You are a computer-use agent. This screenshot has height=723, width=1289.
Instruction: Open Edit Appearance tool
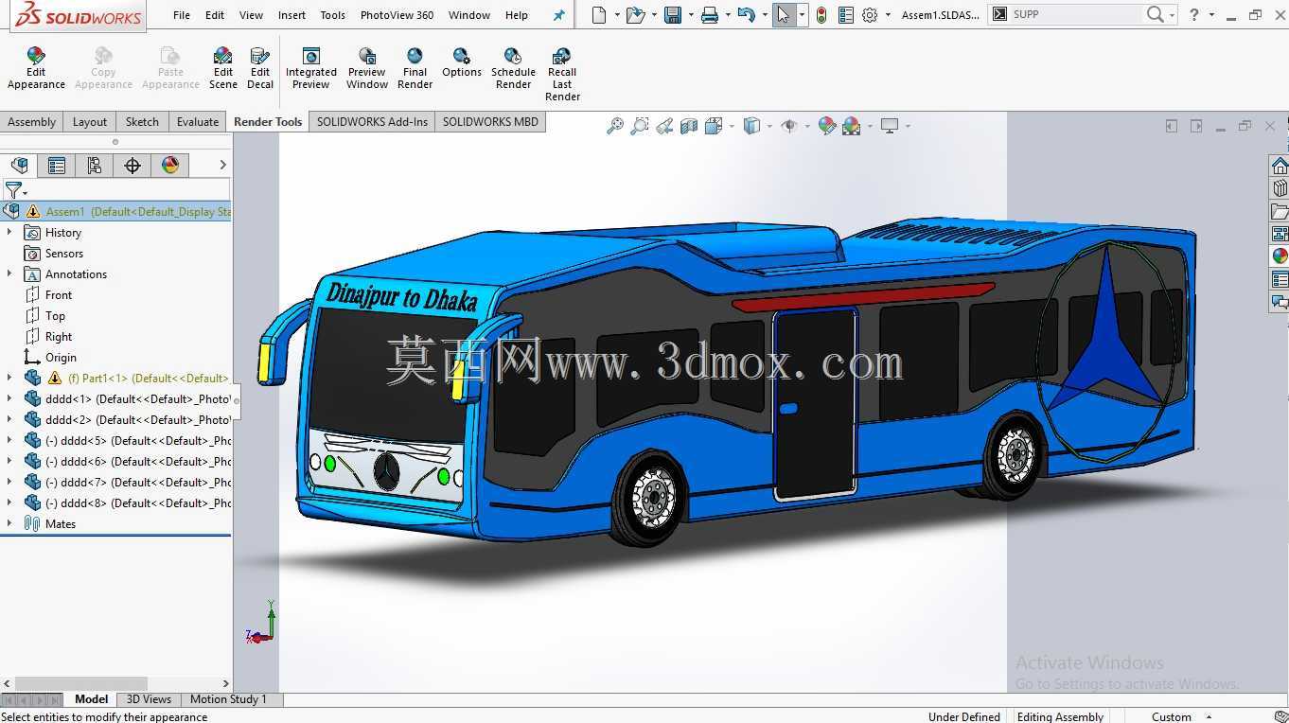(36, 69)
